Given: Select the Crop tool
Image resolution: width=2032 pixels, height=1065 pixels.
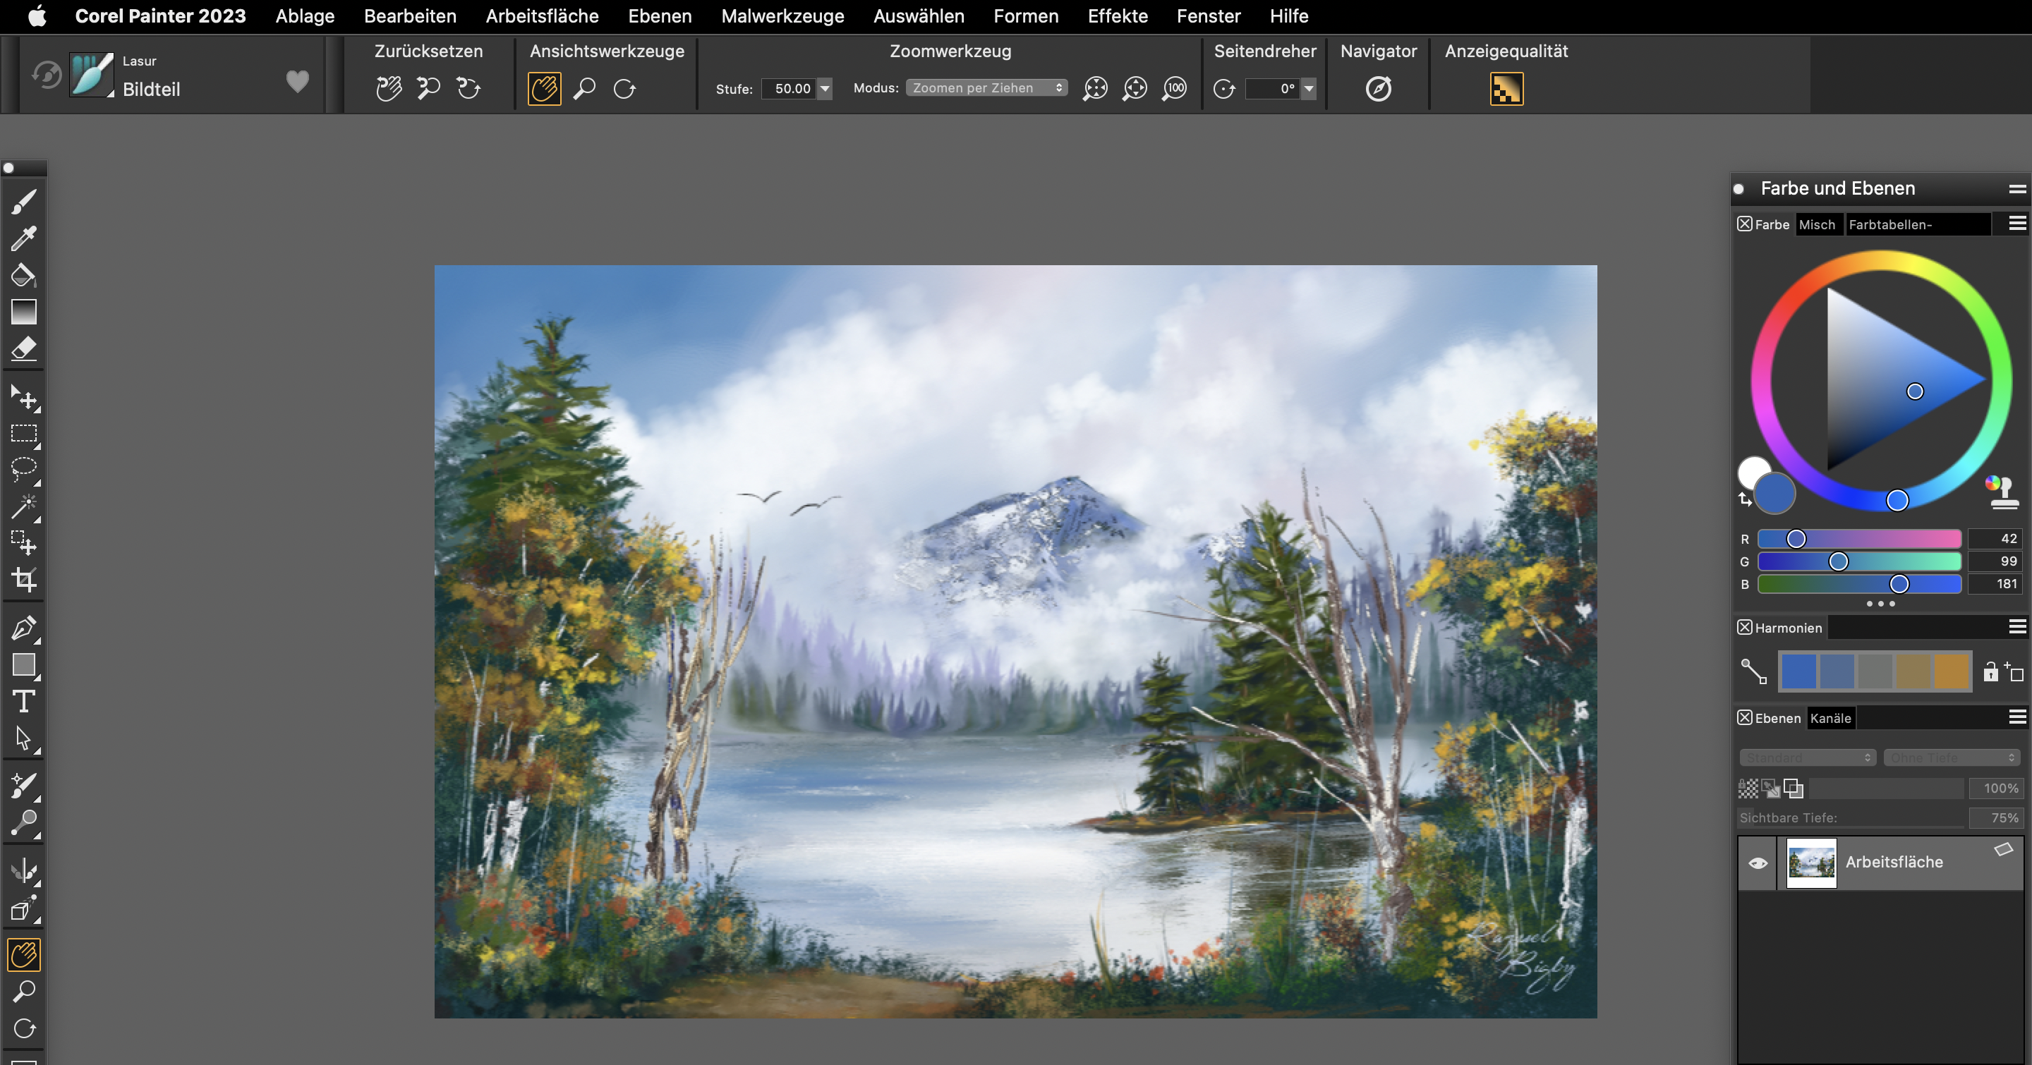Looking at the screenshot, I should 24,580.
